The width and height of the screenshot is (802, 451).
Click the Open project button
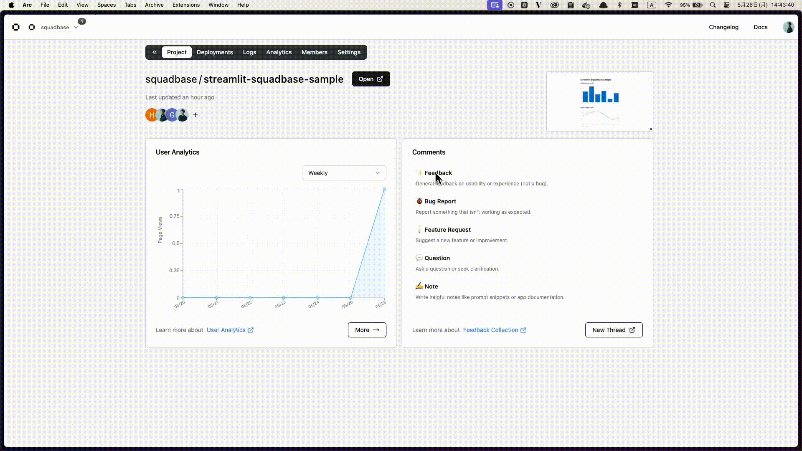pyautogui.click(x=371, y=79)
